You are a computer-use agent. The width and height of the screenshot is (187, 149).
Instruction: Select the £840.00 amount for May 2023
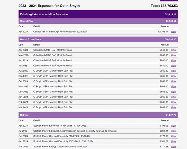pos(164,55)
